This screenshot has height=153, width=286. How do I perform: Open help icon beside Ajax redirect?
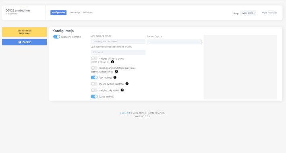(x=115, y=77)
